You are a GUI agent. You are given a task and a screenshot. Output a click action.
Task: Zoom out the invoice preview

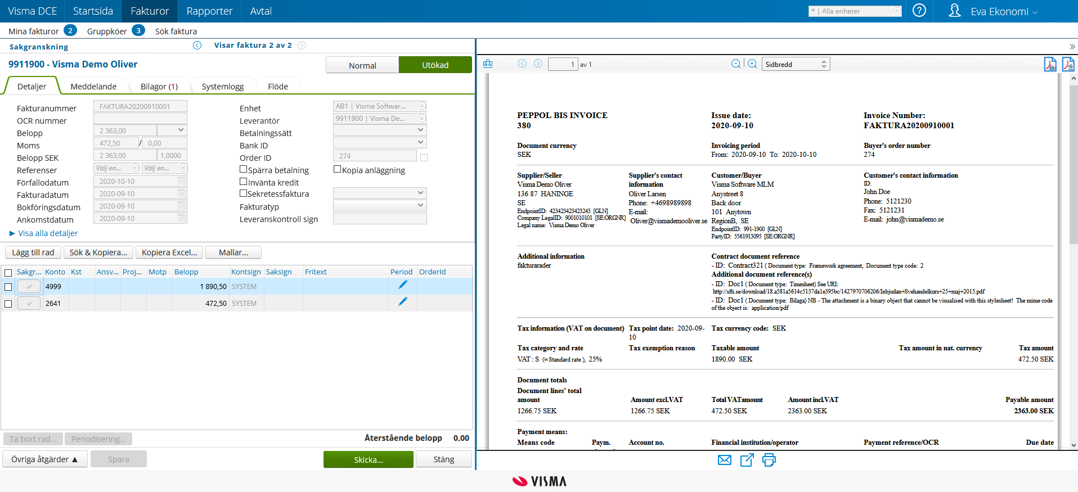click(735, 64)
